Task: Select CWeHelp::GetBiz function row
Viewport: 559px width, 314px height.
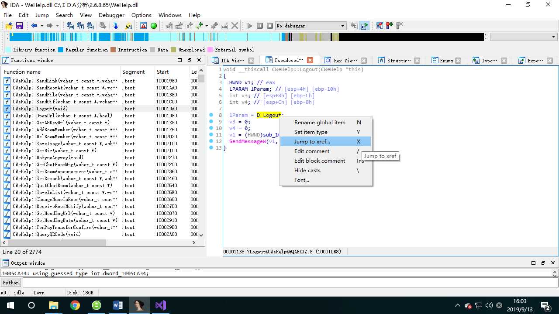Action: point(100,150)
